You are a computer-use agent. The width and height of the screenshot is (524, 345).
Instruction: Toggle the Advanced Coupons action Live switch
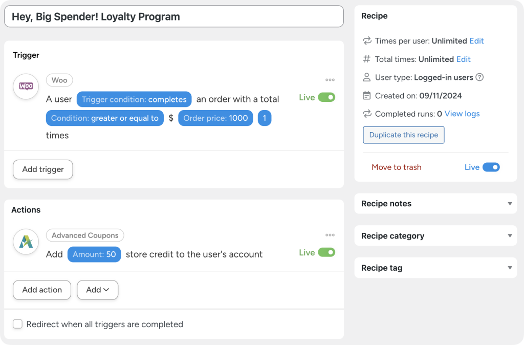click(x=326, y=252)
